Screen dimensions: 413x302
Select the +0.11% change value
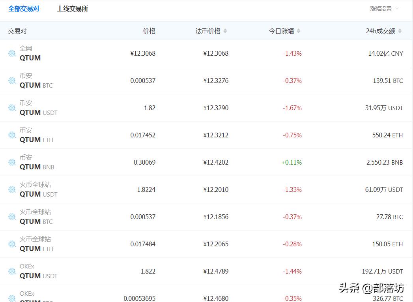click(292, 162)
